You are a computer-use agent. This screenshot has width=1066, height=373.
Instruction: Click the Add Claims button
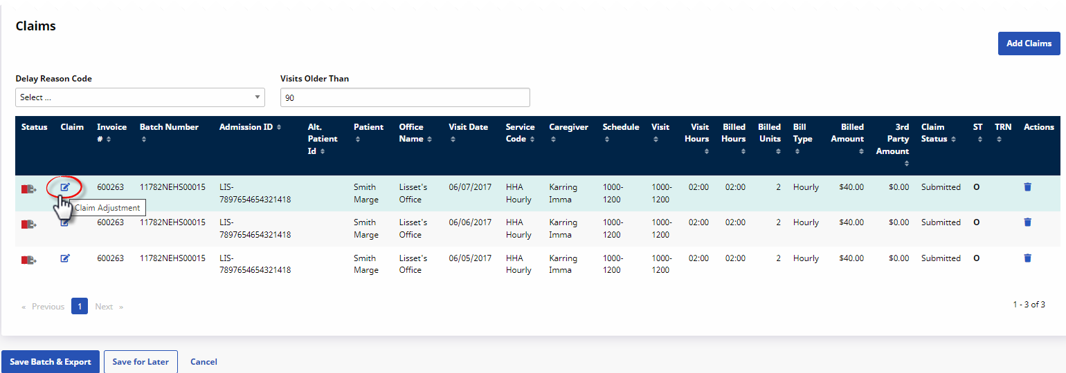pos(1029,44)
